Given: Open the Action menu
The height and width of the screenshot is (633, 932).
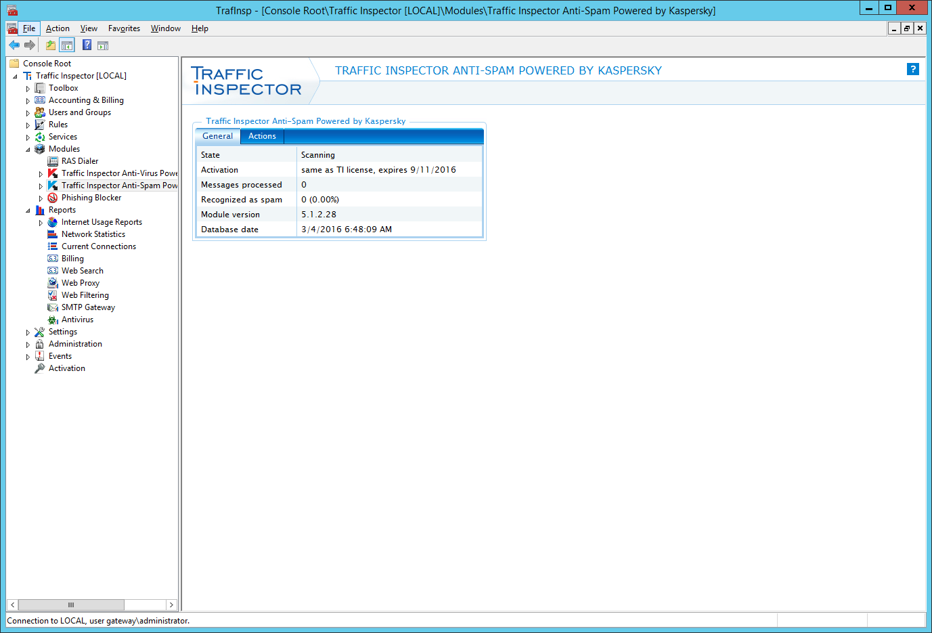Looking at the screenshot, I should pos(58,28).
